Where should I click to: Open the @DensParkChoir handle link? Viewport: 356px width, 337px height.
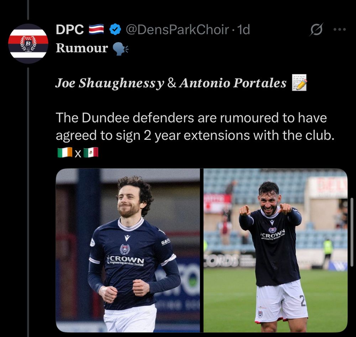tap(177, 30)
